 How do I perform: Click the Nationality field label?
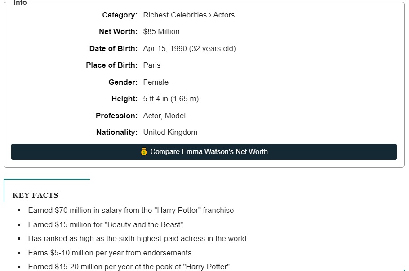click(117, 133)
